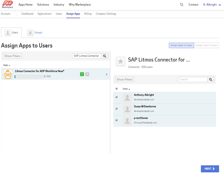Click the name Anthony Albright
The image size is (224, 174).
click(144, 95)
